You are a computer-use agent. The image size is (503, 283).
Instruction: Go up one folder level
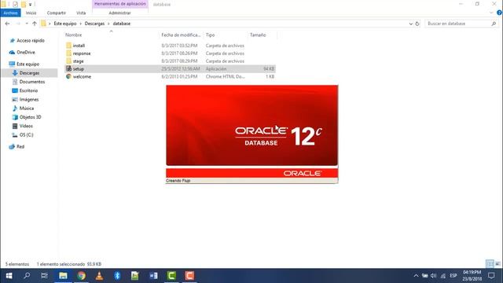(35, 24)
